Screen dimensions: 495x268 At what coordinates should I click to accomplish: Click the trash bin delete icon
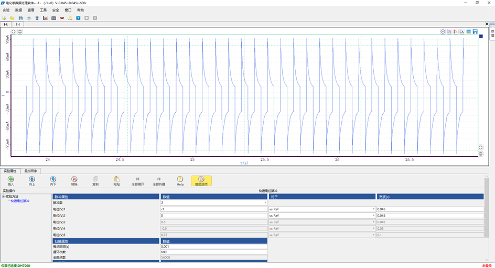tap(37, 18)
